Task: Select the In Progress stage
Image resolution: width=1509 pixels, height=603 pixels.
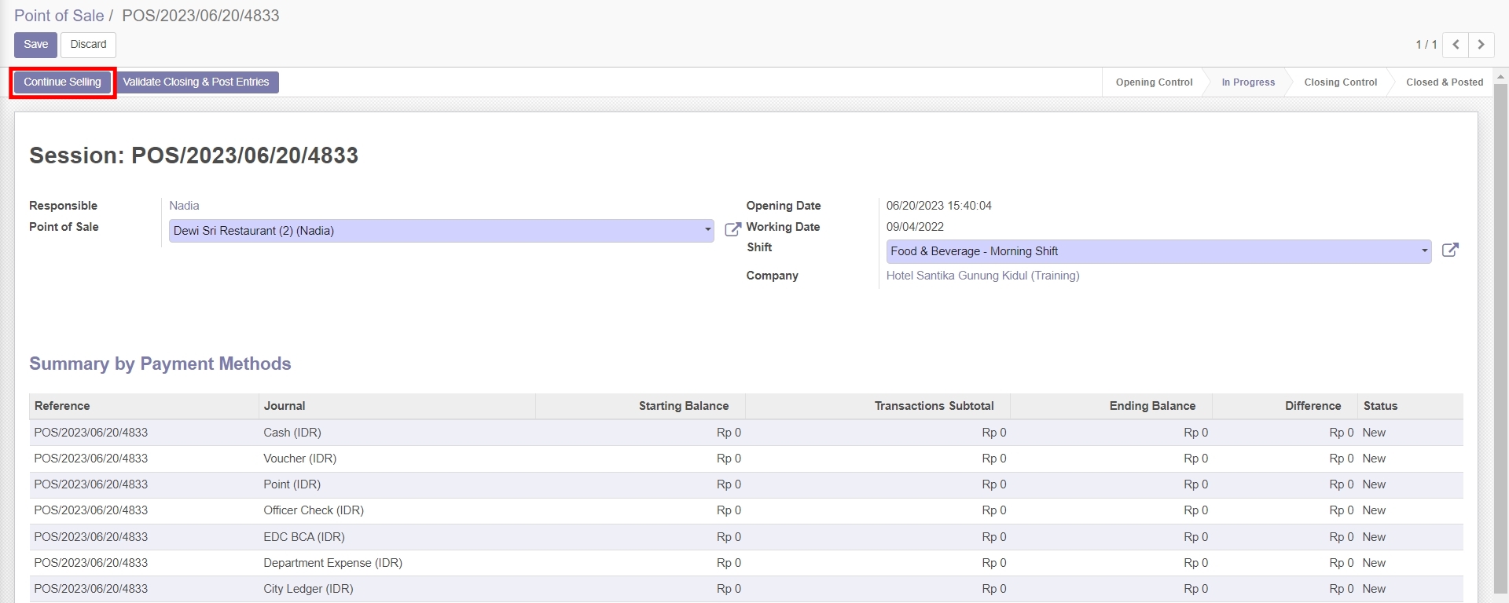Action: pyautogui.click(x=1248, y=82)
